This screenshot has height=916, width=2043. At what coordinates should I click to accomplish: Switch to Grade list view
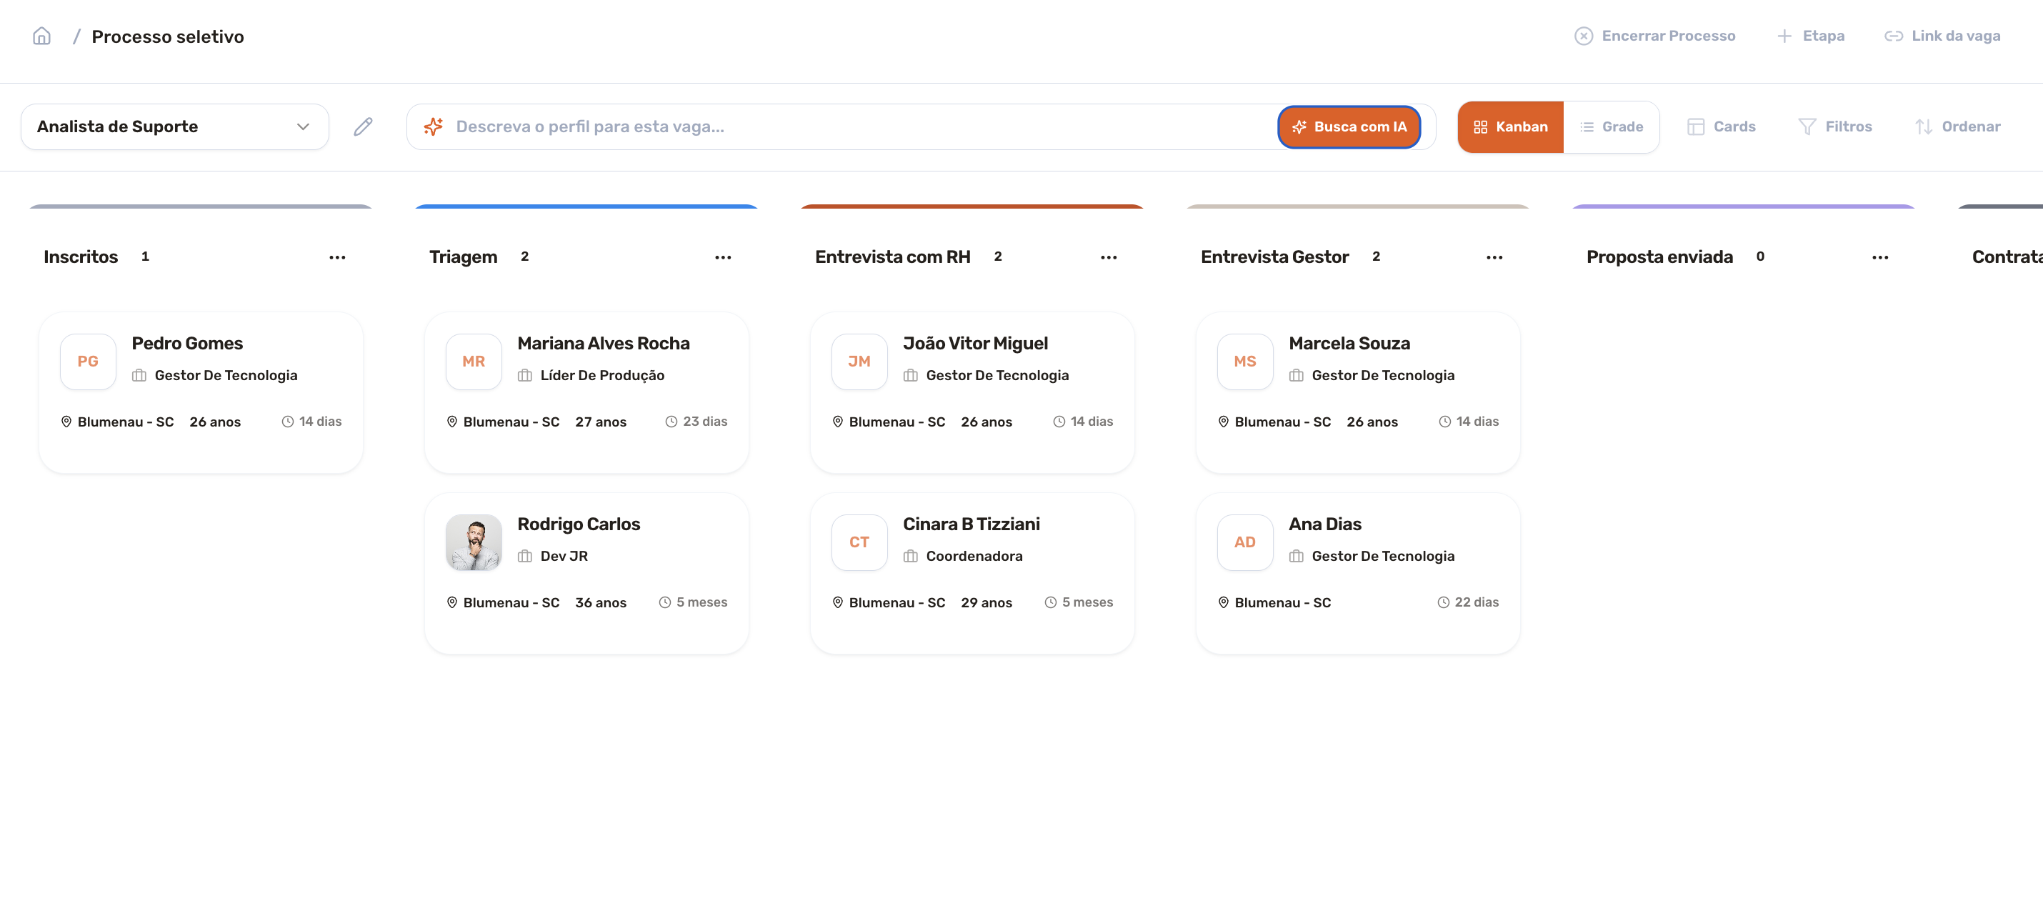tap(1611, 127)
